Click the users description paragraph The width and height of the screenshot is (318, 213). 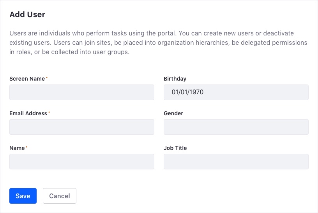156,42
